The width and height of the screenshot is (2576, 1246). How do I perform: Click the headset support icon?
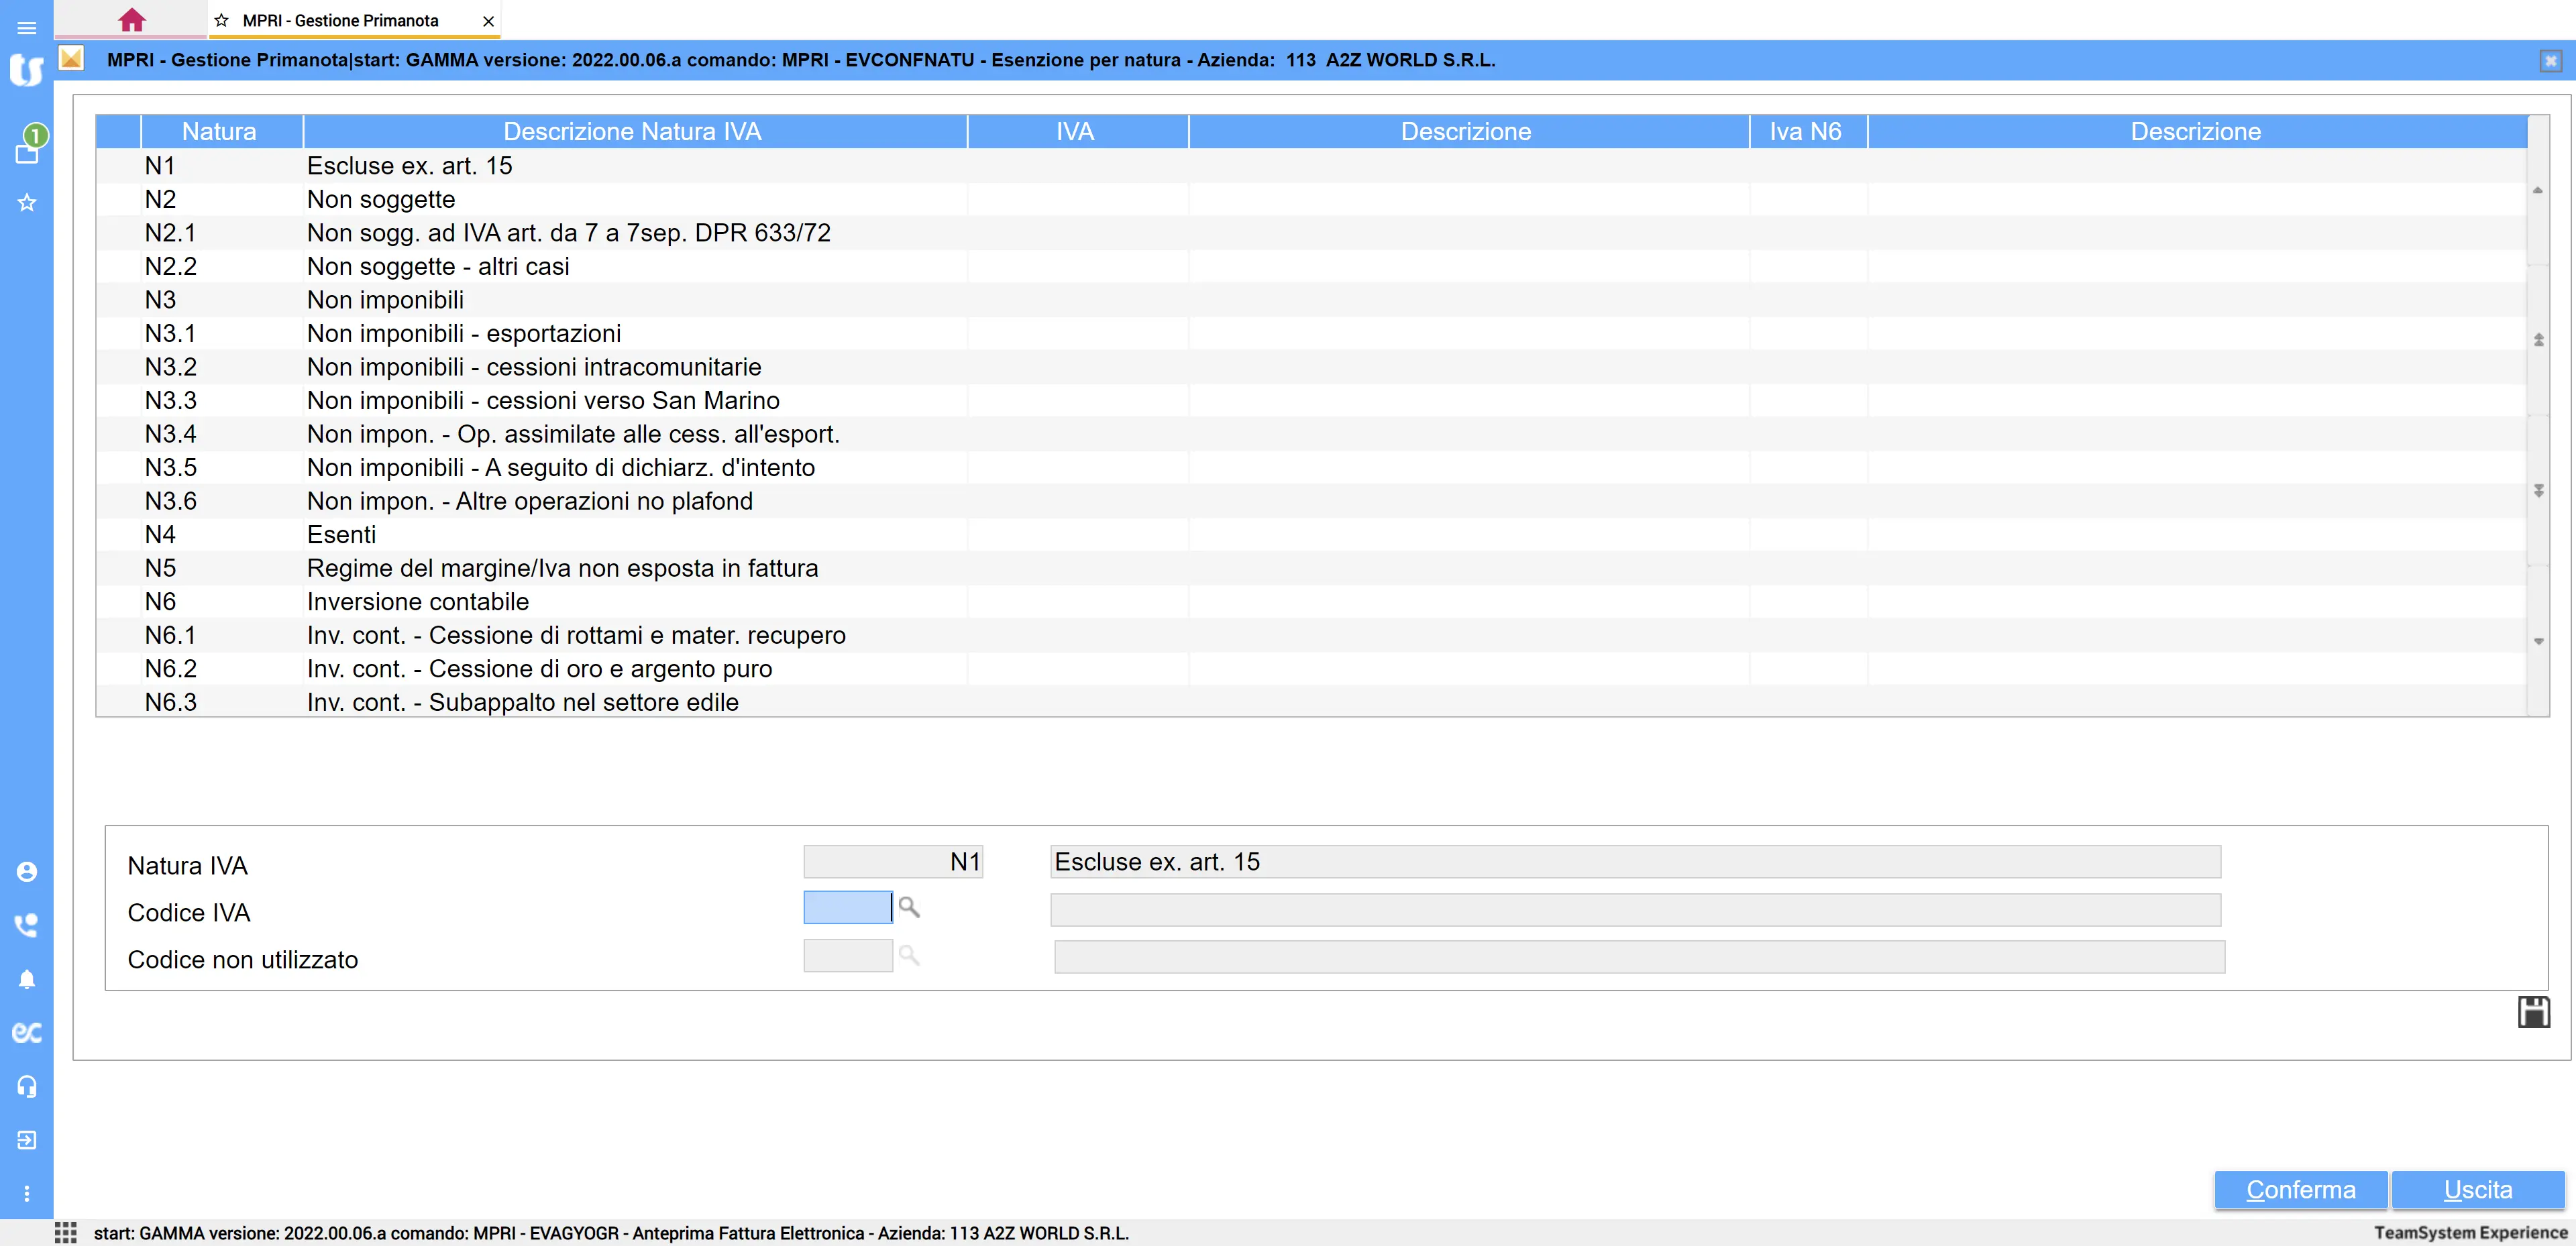tap(27, 1086)
